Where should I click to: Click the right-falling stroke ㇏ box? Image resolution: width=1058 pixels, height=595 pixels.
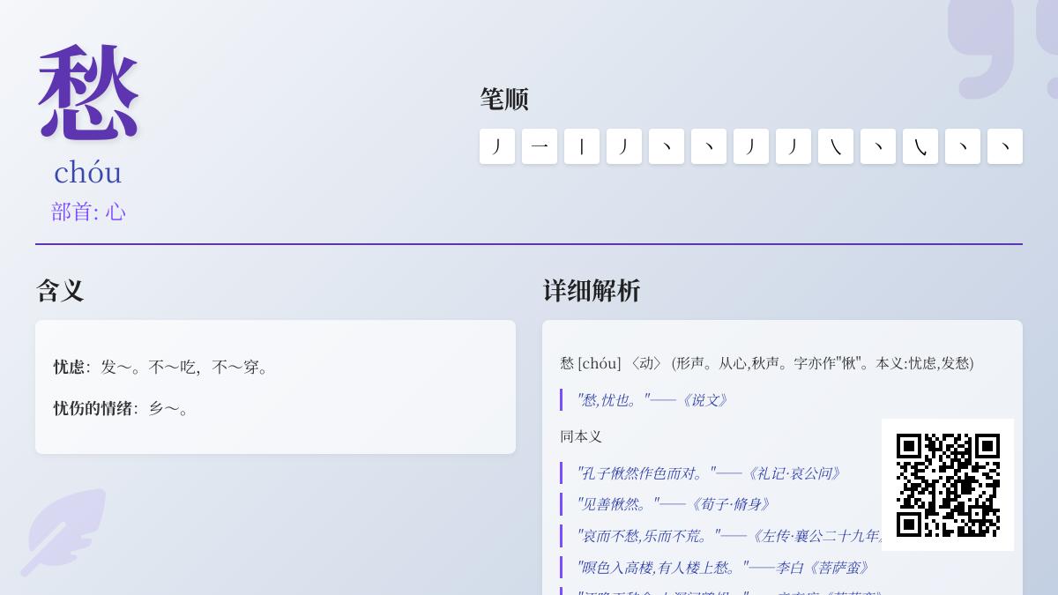pos(836,146)
